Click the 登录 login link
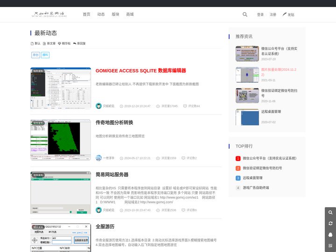 coord(260,14)
